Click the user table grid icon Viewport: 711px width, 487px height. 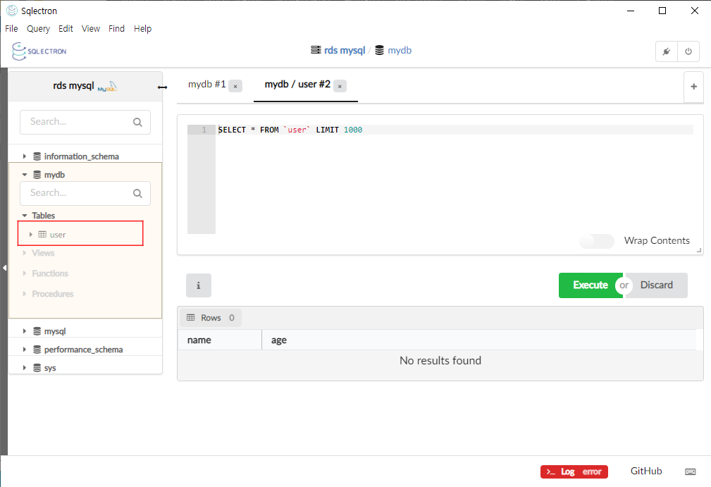click(42, 235)
